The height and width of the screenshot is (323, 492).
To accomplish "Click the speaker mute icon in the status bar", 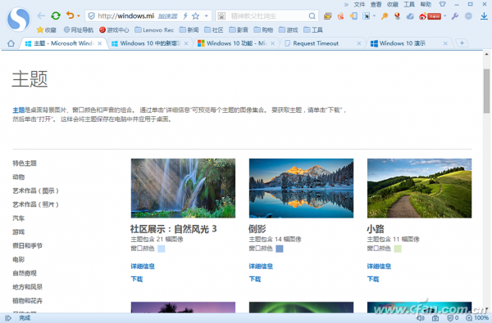I will tap(421, 318).
